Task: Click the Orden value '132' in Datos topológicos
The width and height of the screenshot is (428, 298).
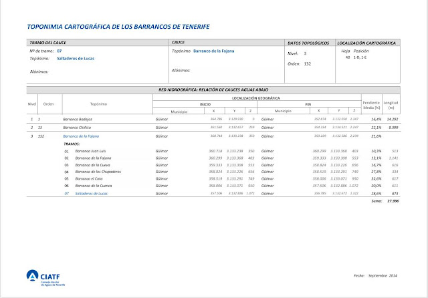Action: pos(308,63)
